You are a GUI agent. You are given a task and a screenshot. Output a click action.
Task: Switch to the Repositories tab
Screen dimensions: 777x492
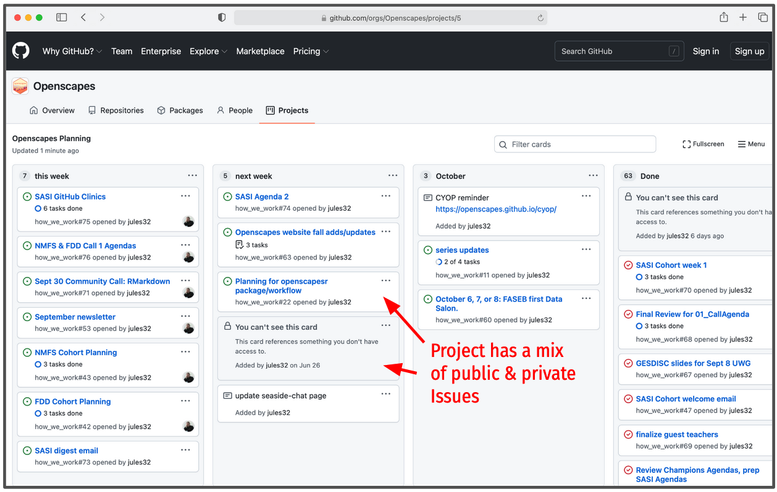[x=116, y=110]
